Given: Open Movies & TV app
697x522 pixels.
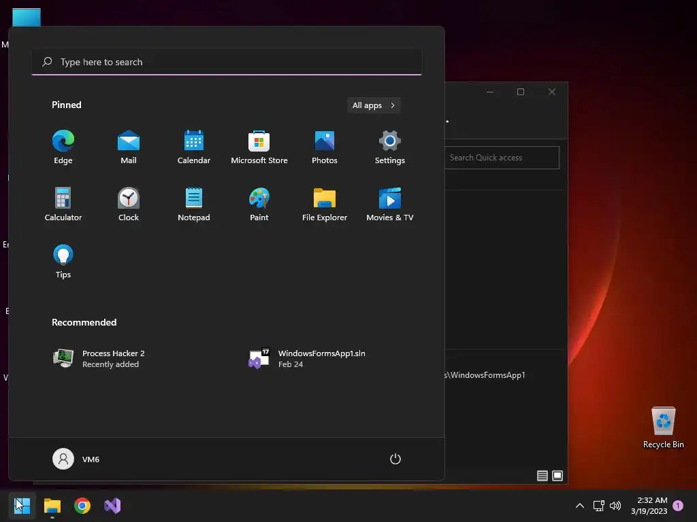Looking at the screenshot, I should [x=390, y=204].
